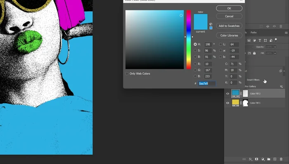
Task: Open the Layers panel hamburger menu
Action: (286, 33)
